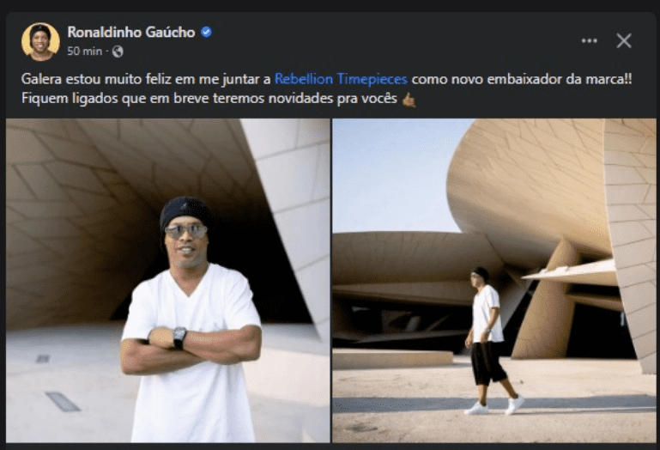Click the hand gesture emoji in caption
660x450 pixels.
[x=409, y=100]
